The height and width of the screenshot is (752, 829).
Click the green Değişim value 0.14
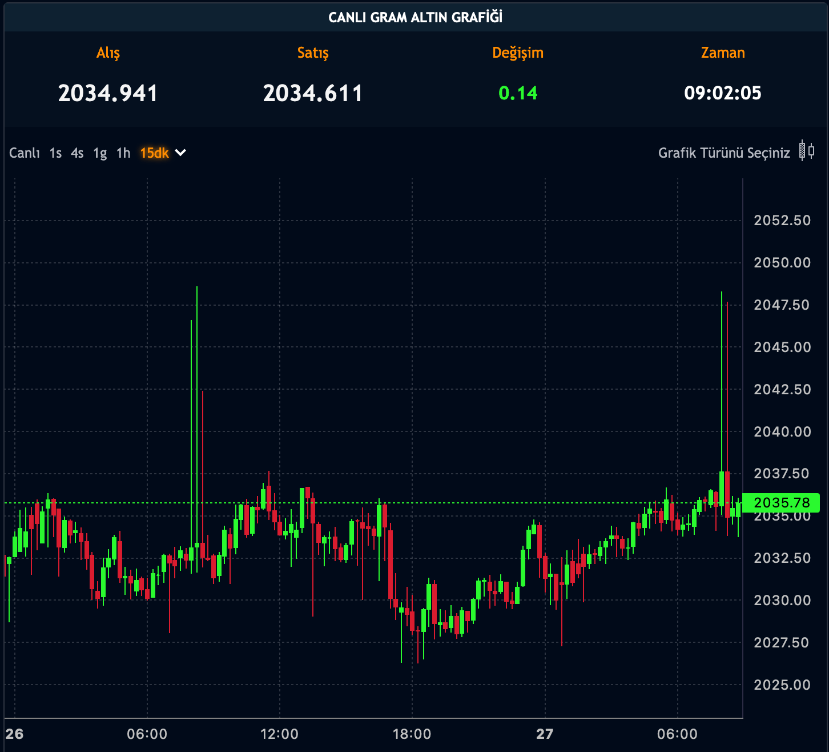(518, 93)
